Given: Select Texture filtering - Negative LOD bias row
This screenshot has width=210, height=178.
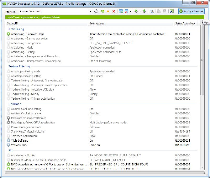Looking at the screenshot, I should 102,90.
